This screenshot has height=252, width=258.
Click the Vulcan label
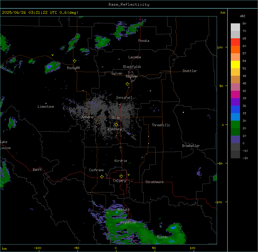(162, 237)
